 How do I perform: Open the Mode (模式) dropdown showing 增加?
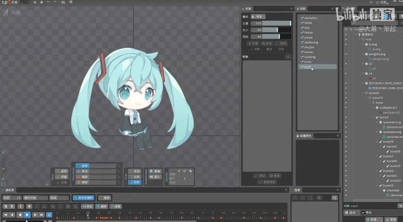[x=258, y=16]
